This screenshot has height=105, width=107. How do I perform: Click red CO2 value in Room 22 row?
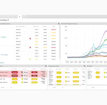coord(54,30)
